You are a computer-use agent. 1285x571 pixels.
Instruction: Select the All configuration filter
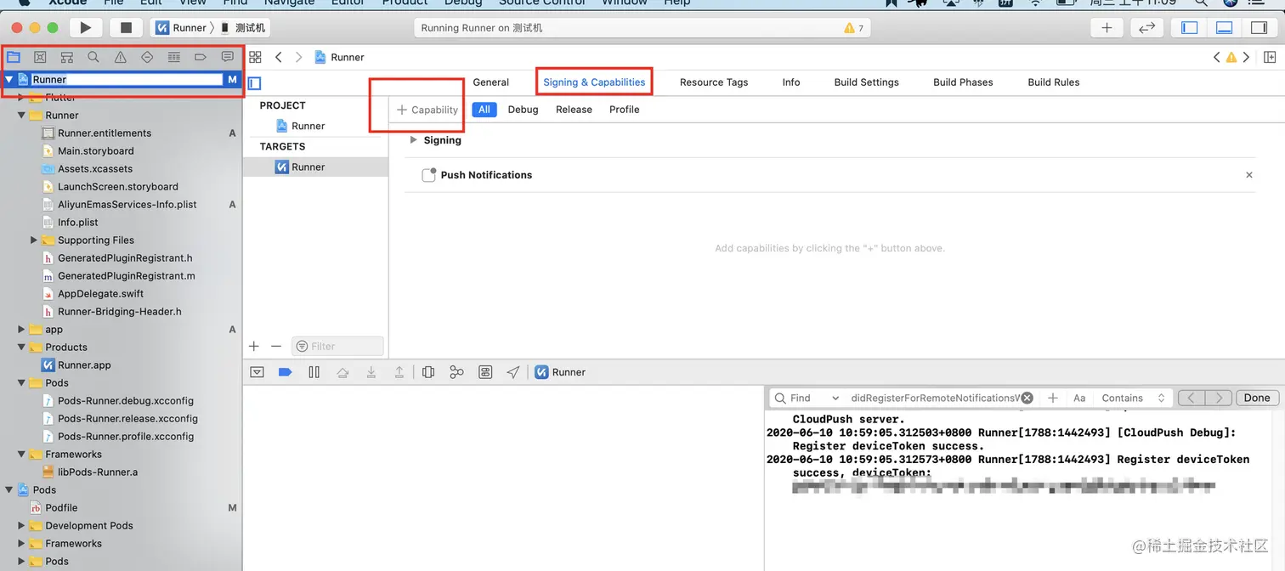(484, 110)
